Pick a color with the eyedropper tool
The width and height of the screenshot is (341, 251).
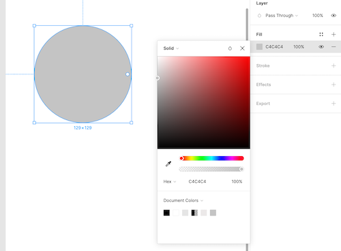click(x=168, y=164)
